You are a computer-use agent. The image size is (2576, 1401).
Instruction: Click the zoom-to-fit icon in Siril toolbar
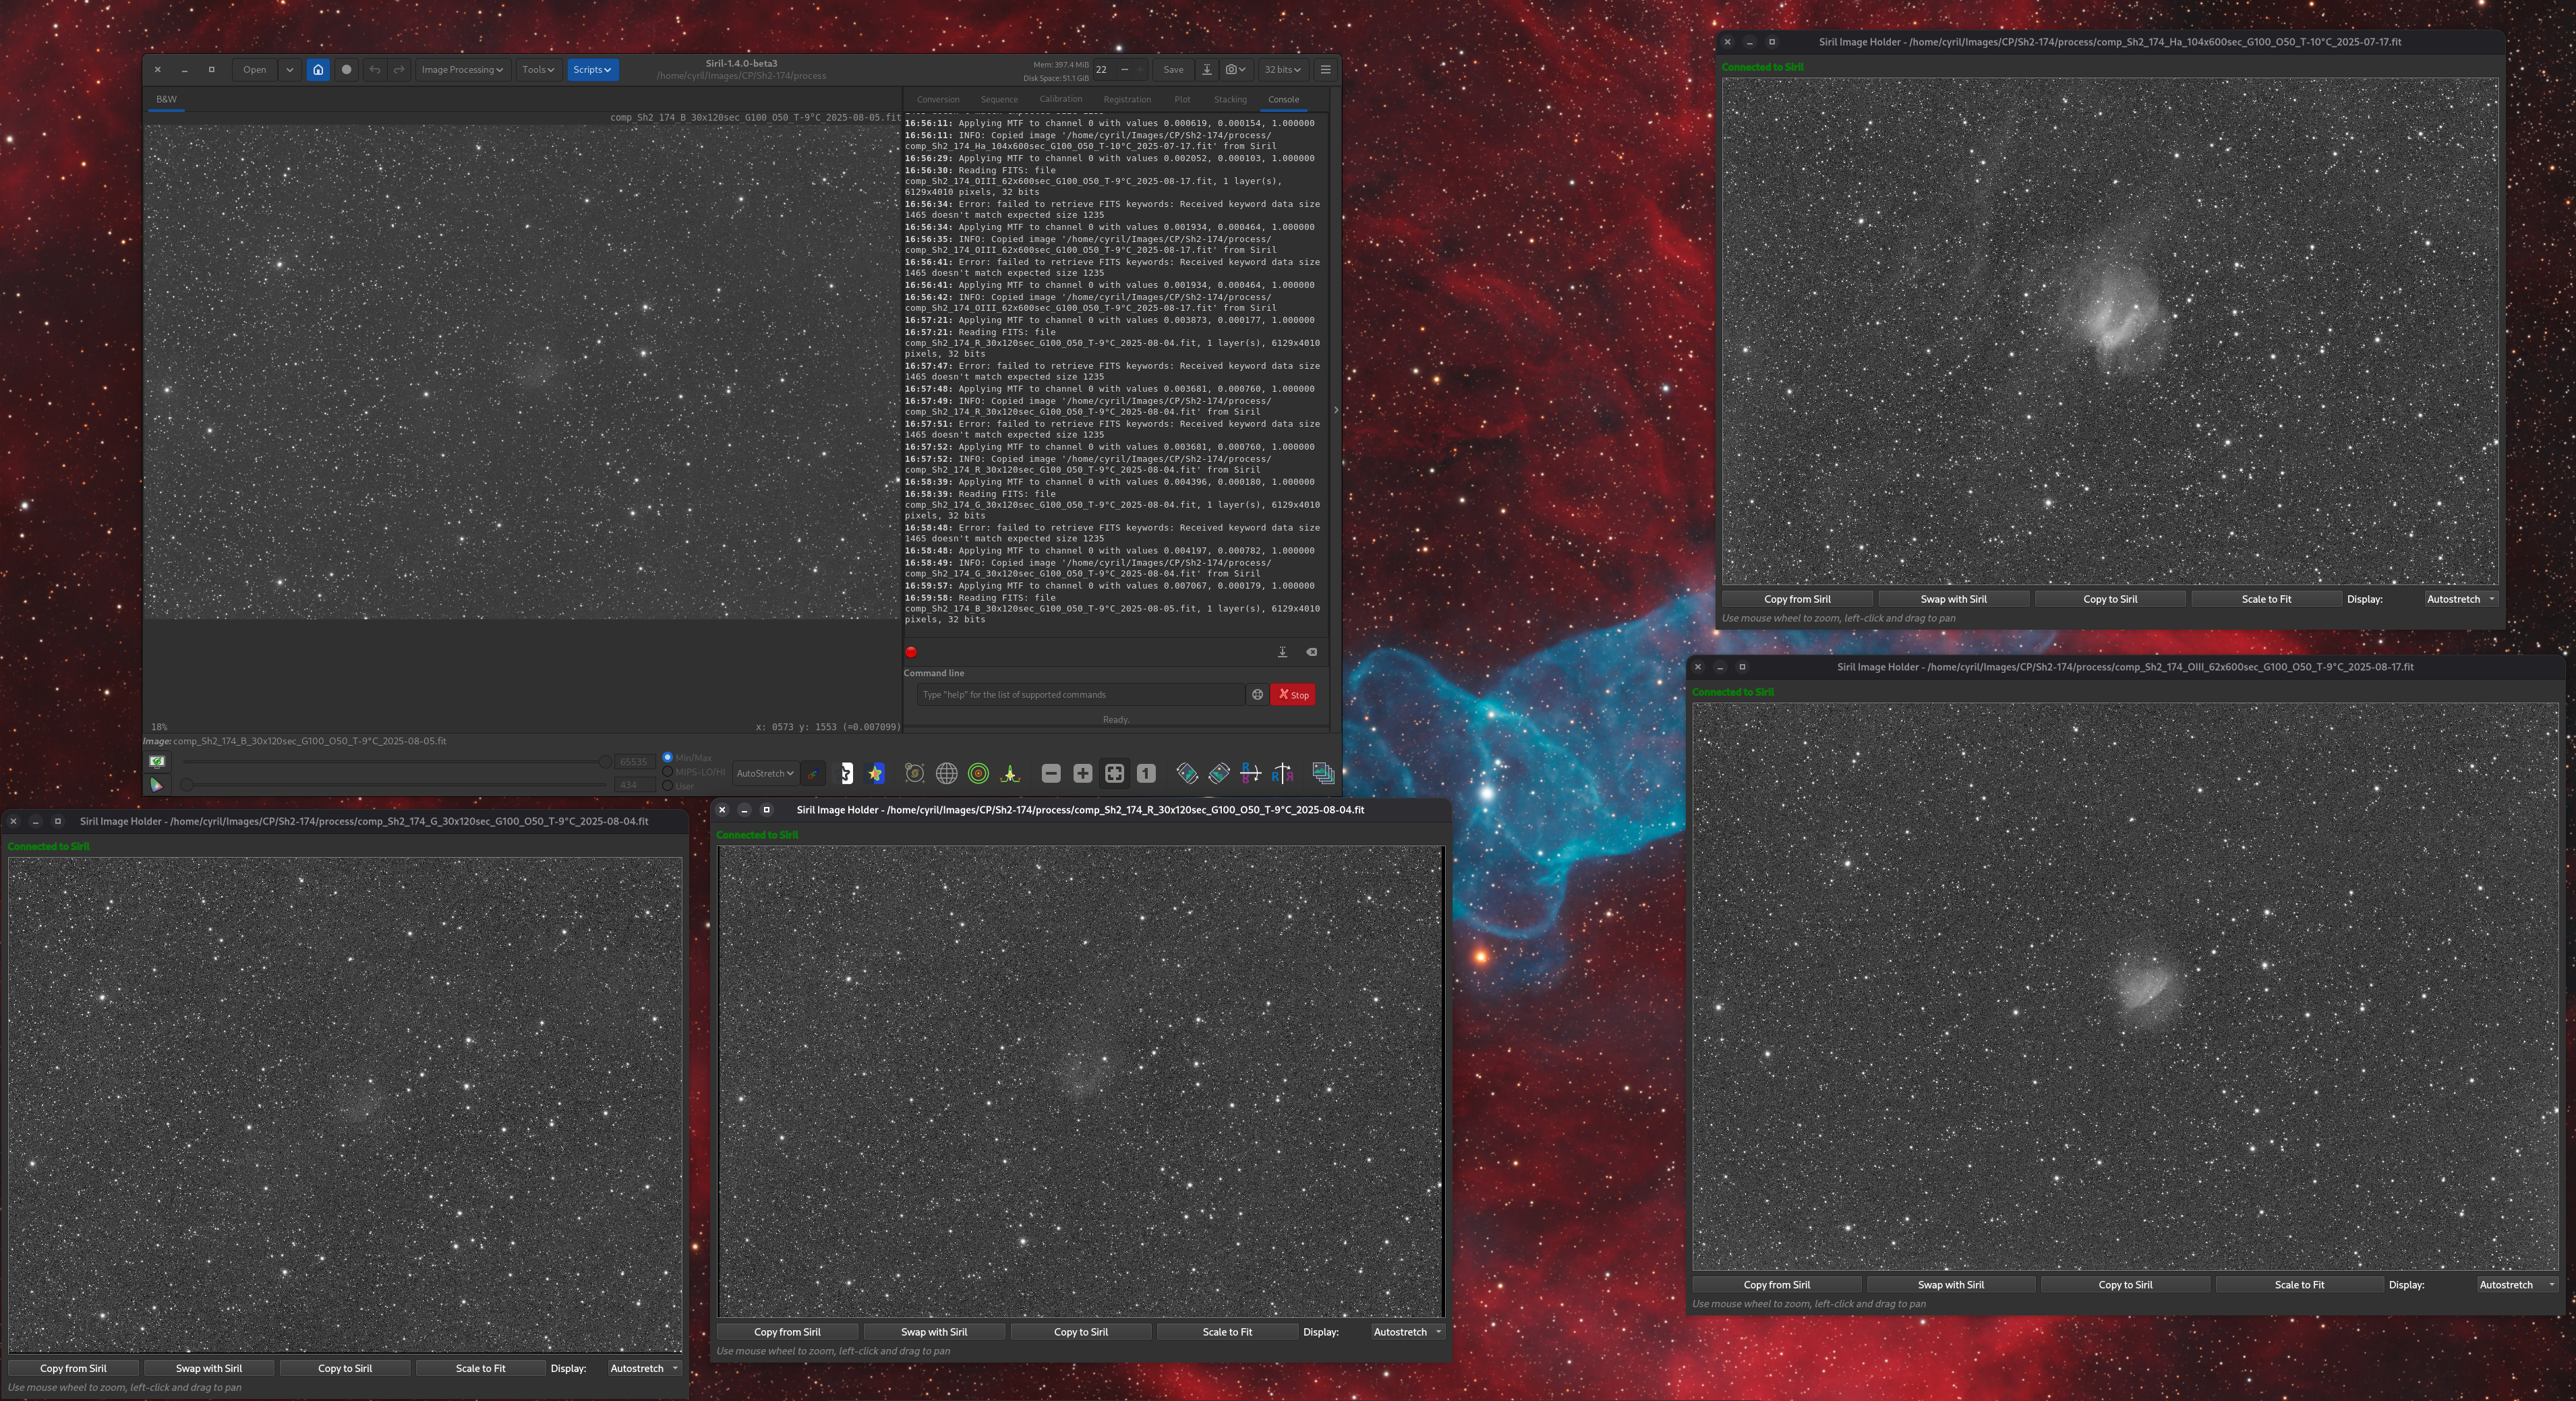pyautogui.click(x=1114, y=774)
